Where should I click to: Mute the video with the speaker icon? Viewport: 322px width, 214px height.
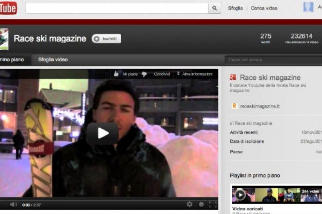(13, 204)
